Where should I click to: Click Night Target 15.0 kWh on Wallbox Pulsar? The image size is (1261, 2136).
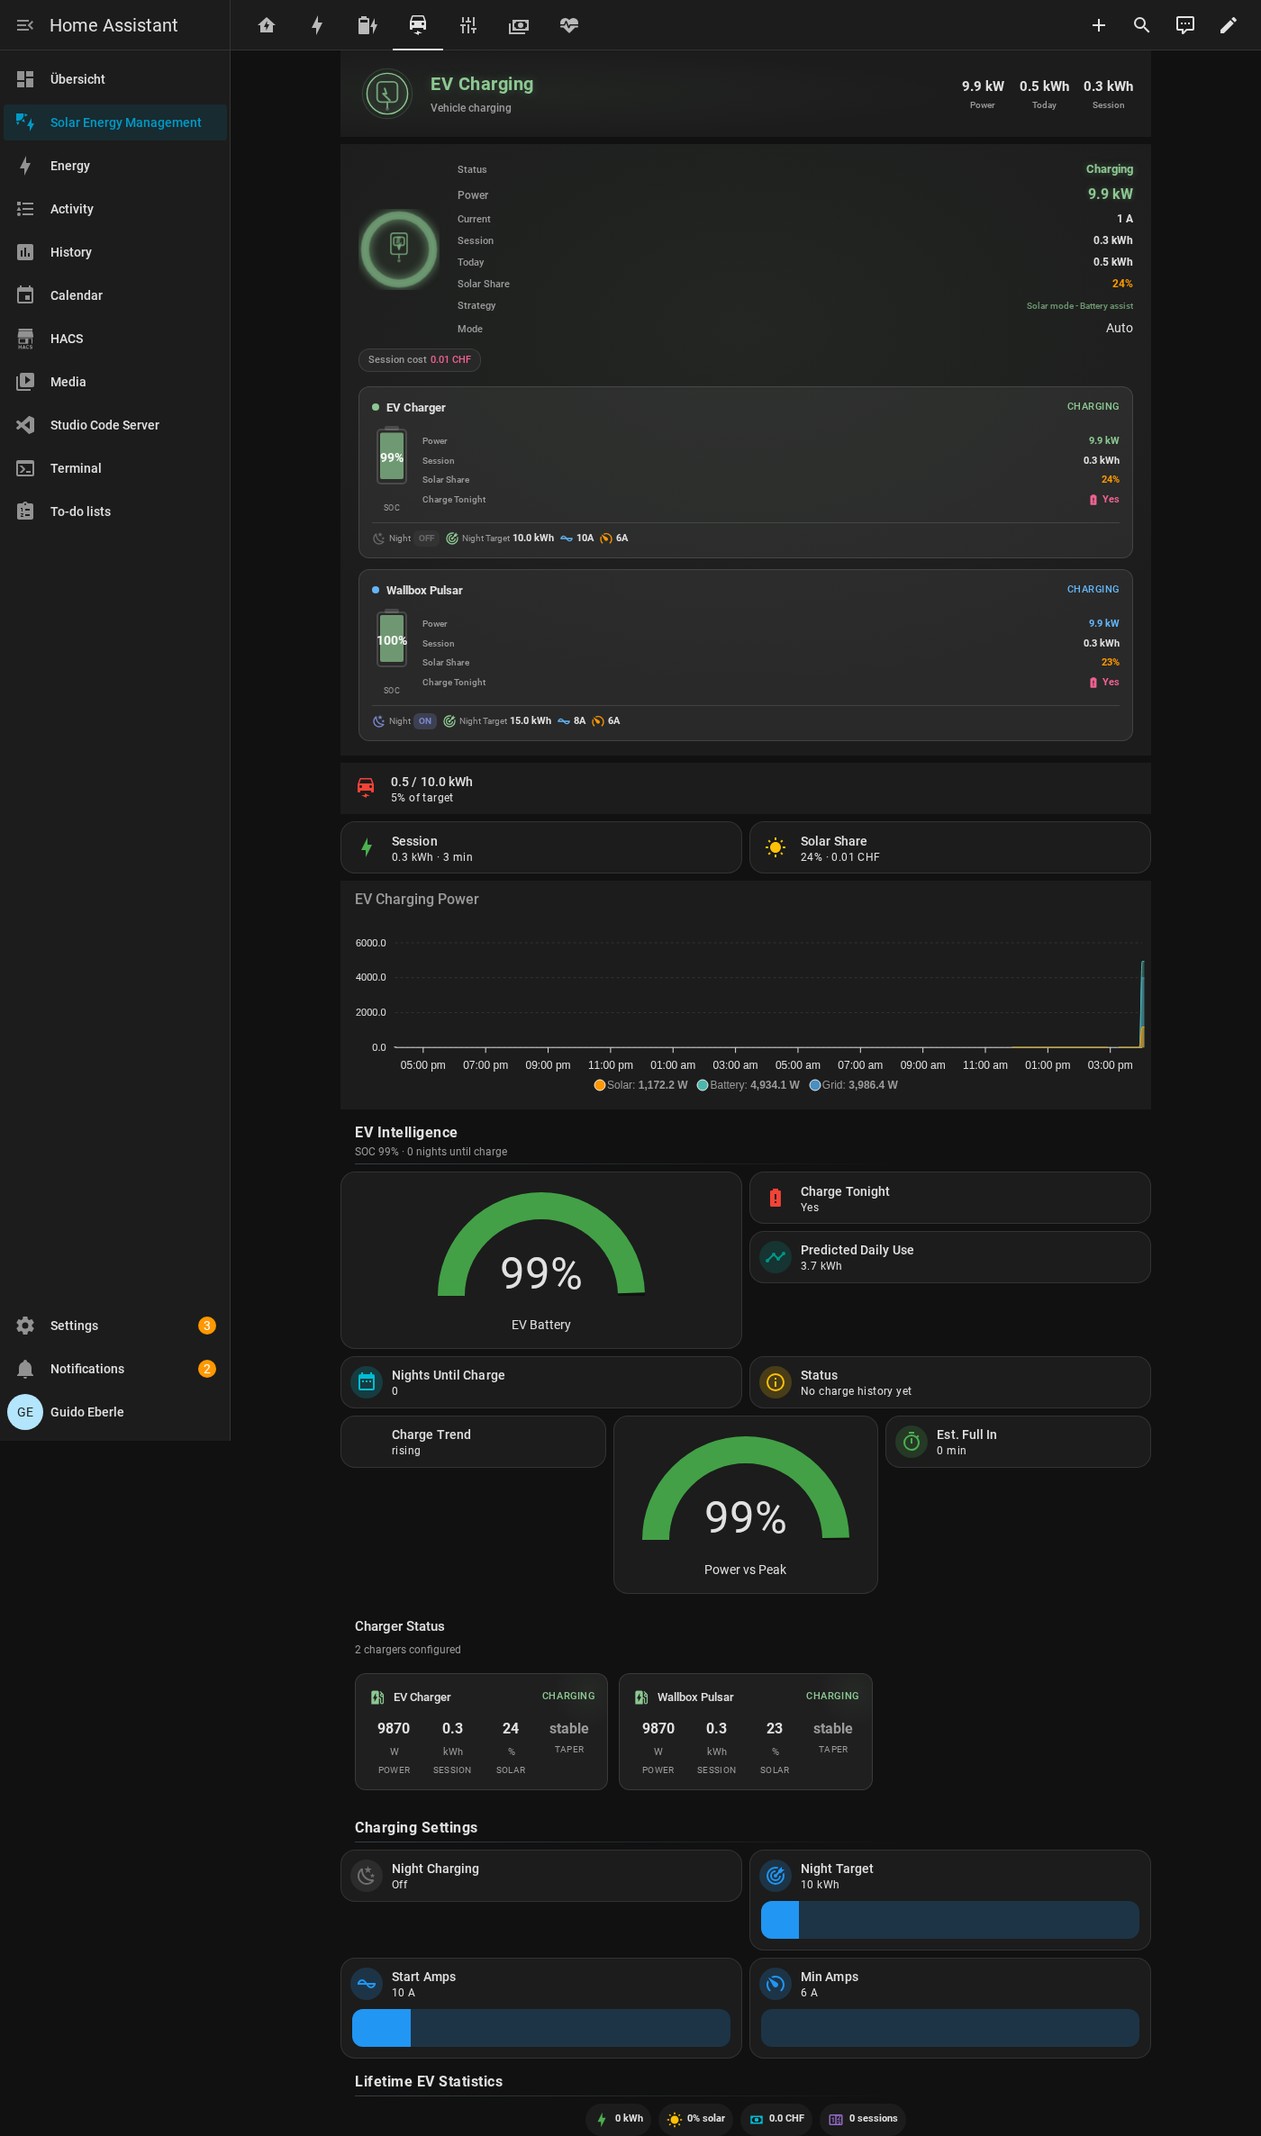497,721
